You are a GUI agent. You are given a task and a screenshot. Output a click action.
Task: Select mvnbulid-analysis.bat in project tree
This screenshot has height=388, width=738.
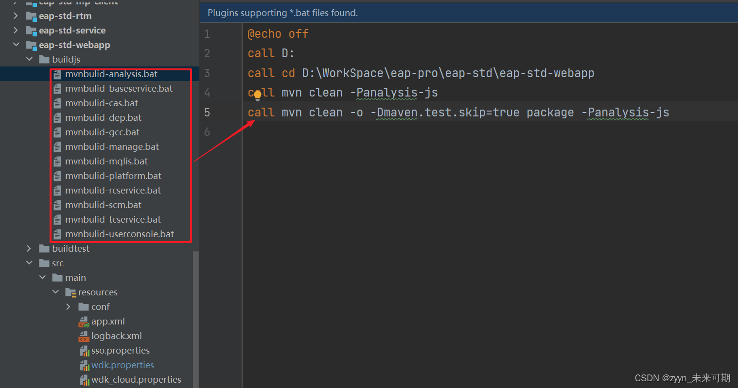[111, 74]
